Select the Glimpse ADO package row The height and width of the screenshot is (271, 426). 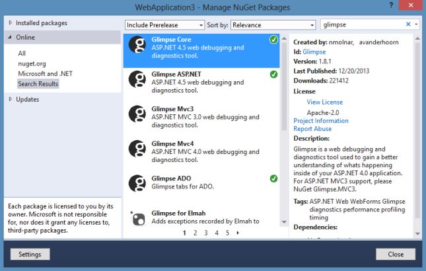click(x=201, y=190)
